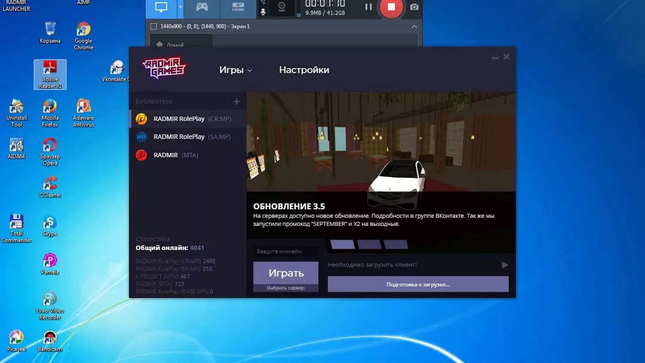Click the CR:MP game yellow icon
This screenshot has width=645, height=363.
142,119
